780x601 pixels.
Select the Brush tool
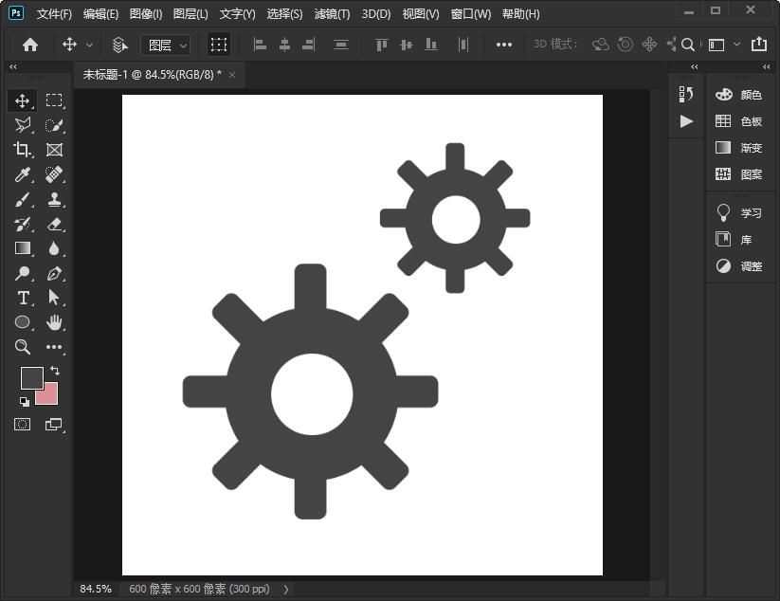(22, 199)
